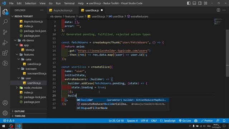Viewport: 229px width, 129px height.
Task: Open Source Control view
Action: tap(5, 32)
